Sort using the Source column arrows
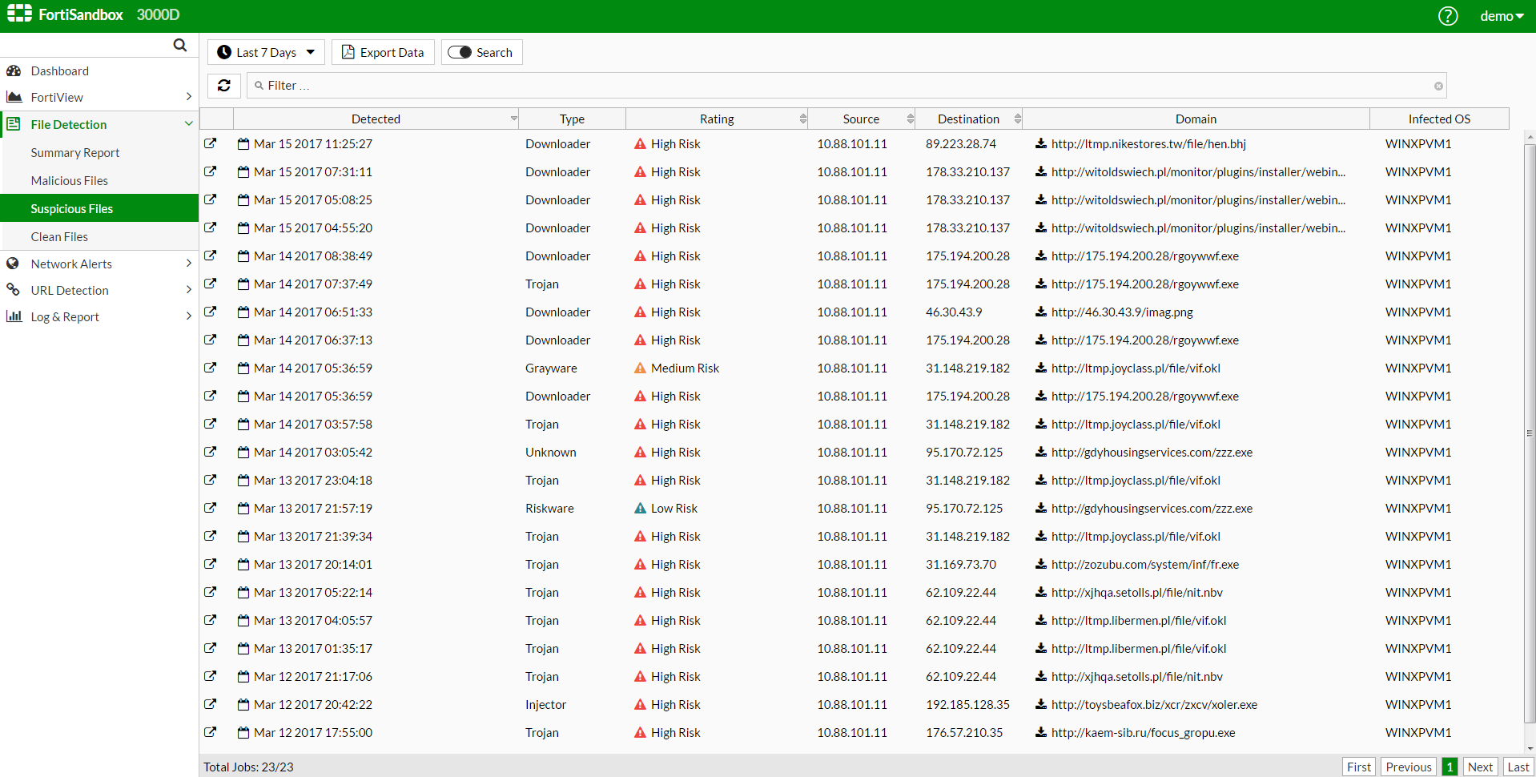 910,119
